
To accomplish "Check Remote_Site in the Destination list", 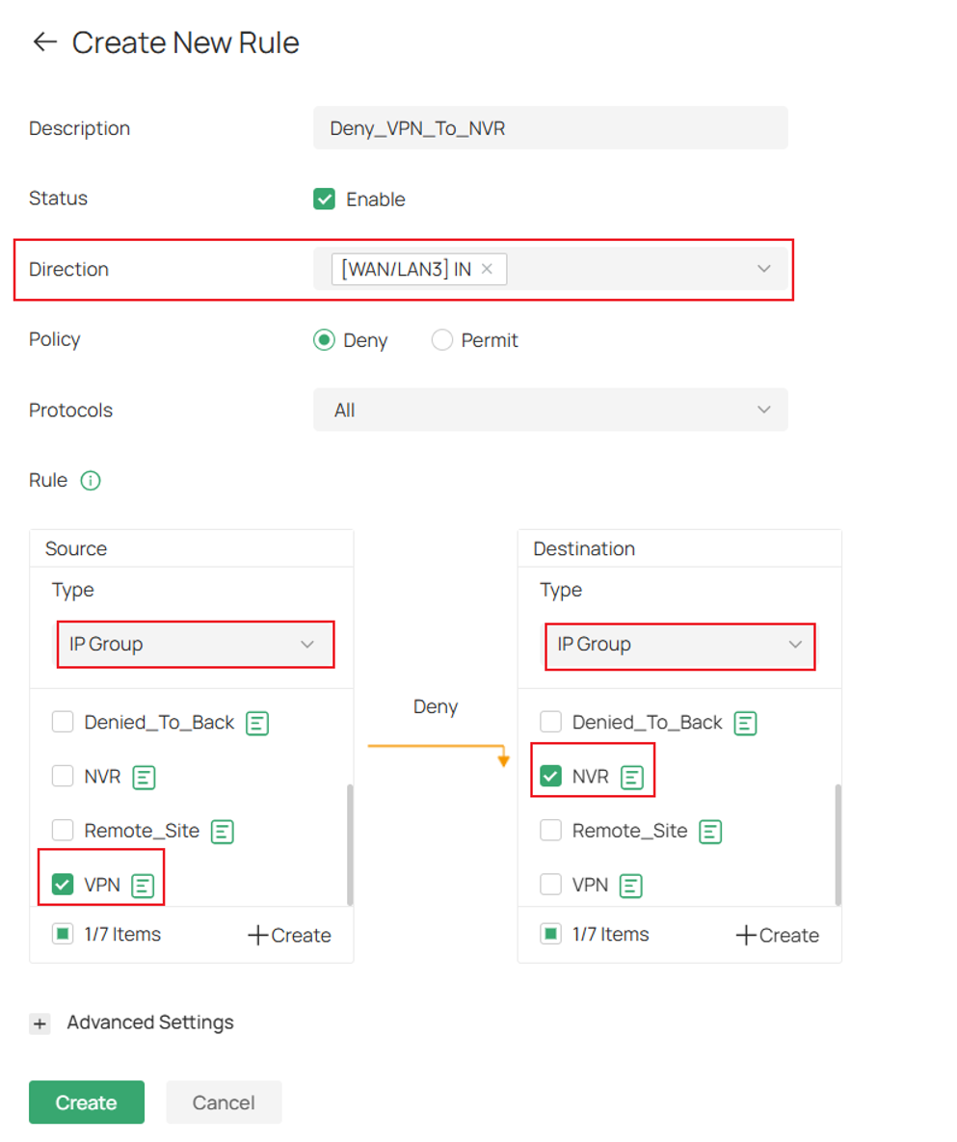I will 550,830.
